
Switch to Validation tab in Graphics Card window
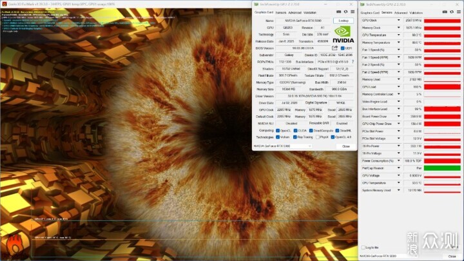tap(310, 12)
